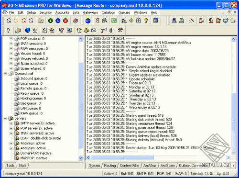The height and width of the screenshot is (178, 239).
Task: Open the Security menu
Action: 45,12
